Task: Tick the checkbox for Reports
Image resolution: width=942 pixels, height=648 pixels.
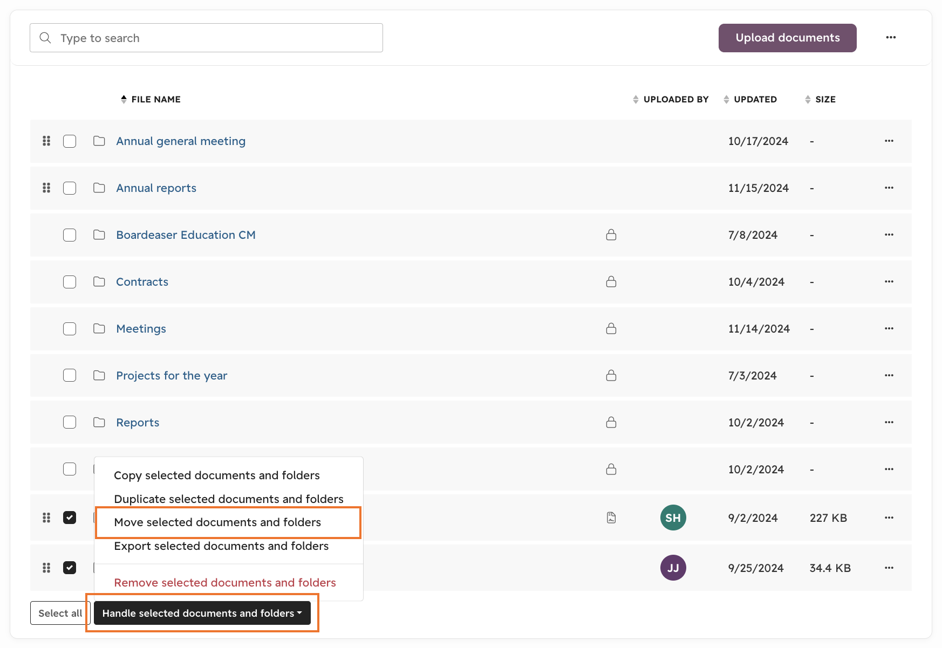Action: click(70, 422)
